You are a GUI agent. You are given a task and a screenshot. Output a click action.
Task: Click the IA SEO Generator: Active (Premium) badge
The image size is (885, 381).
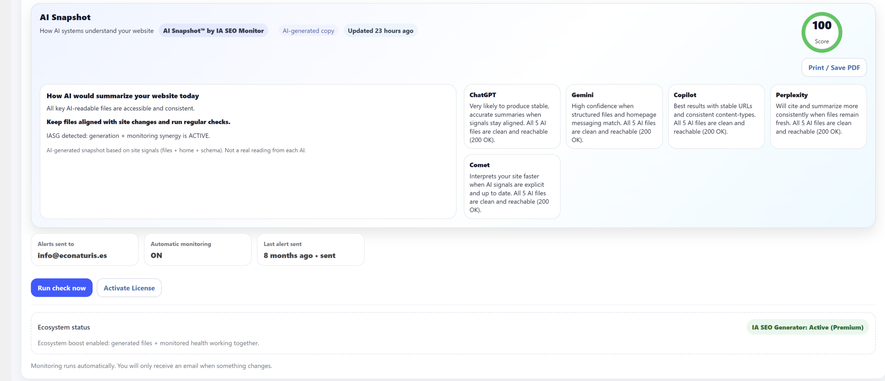[x=808, y=327]
